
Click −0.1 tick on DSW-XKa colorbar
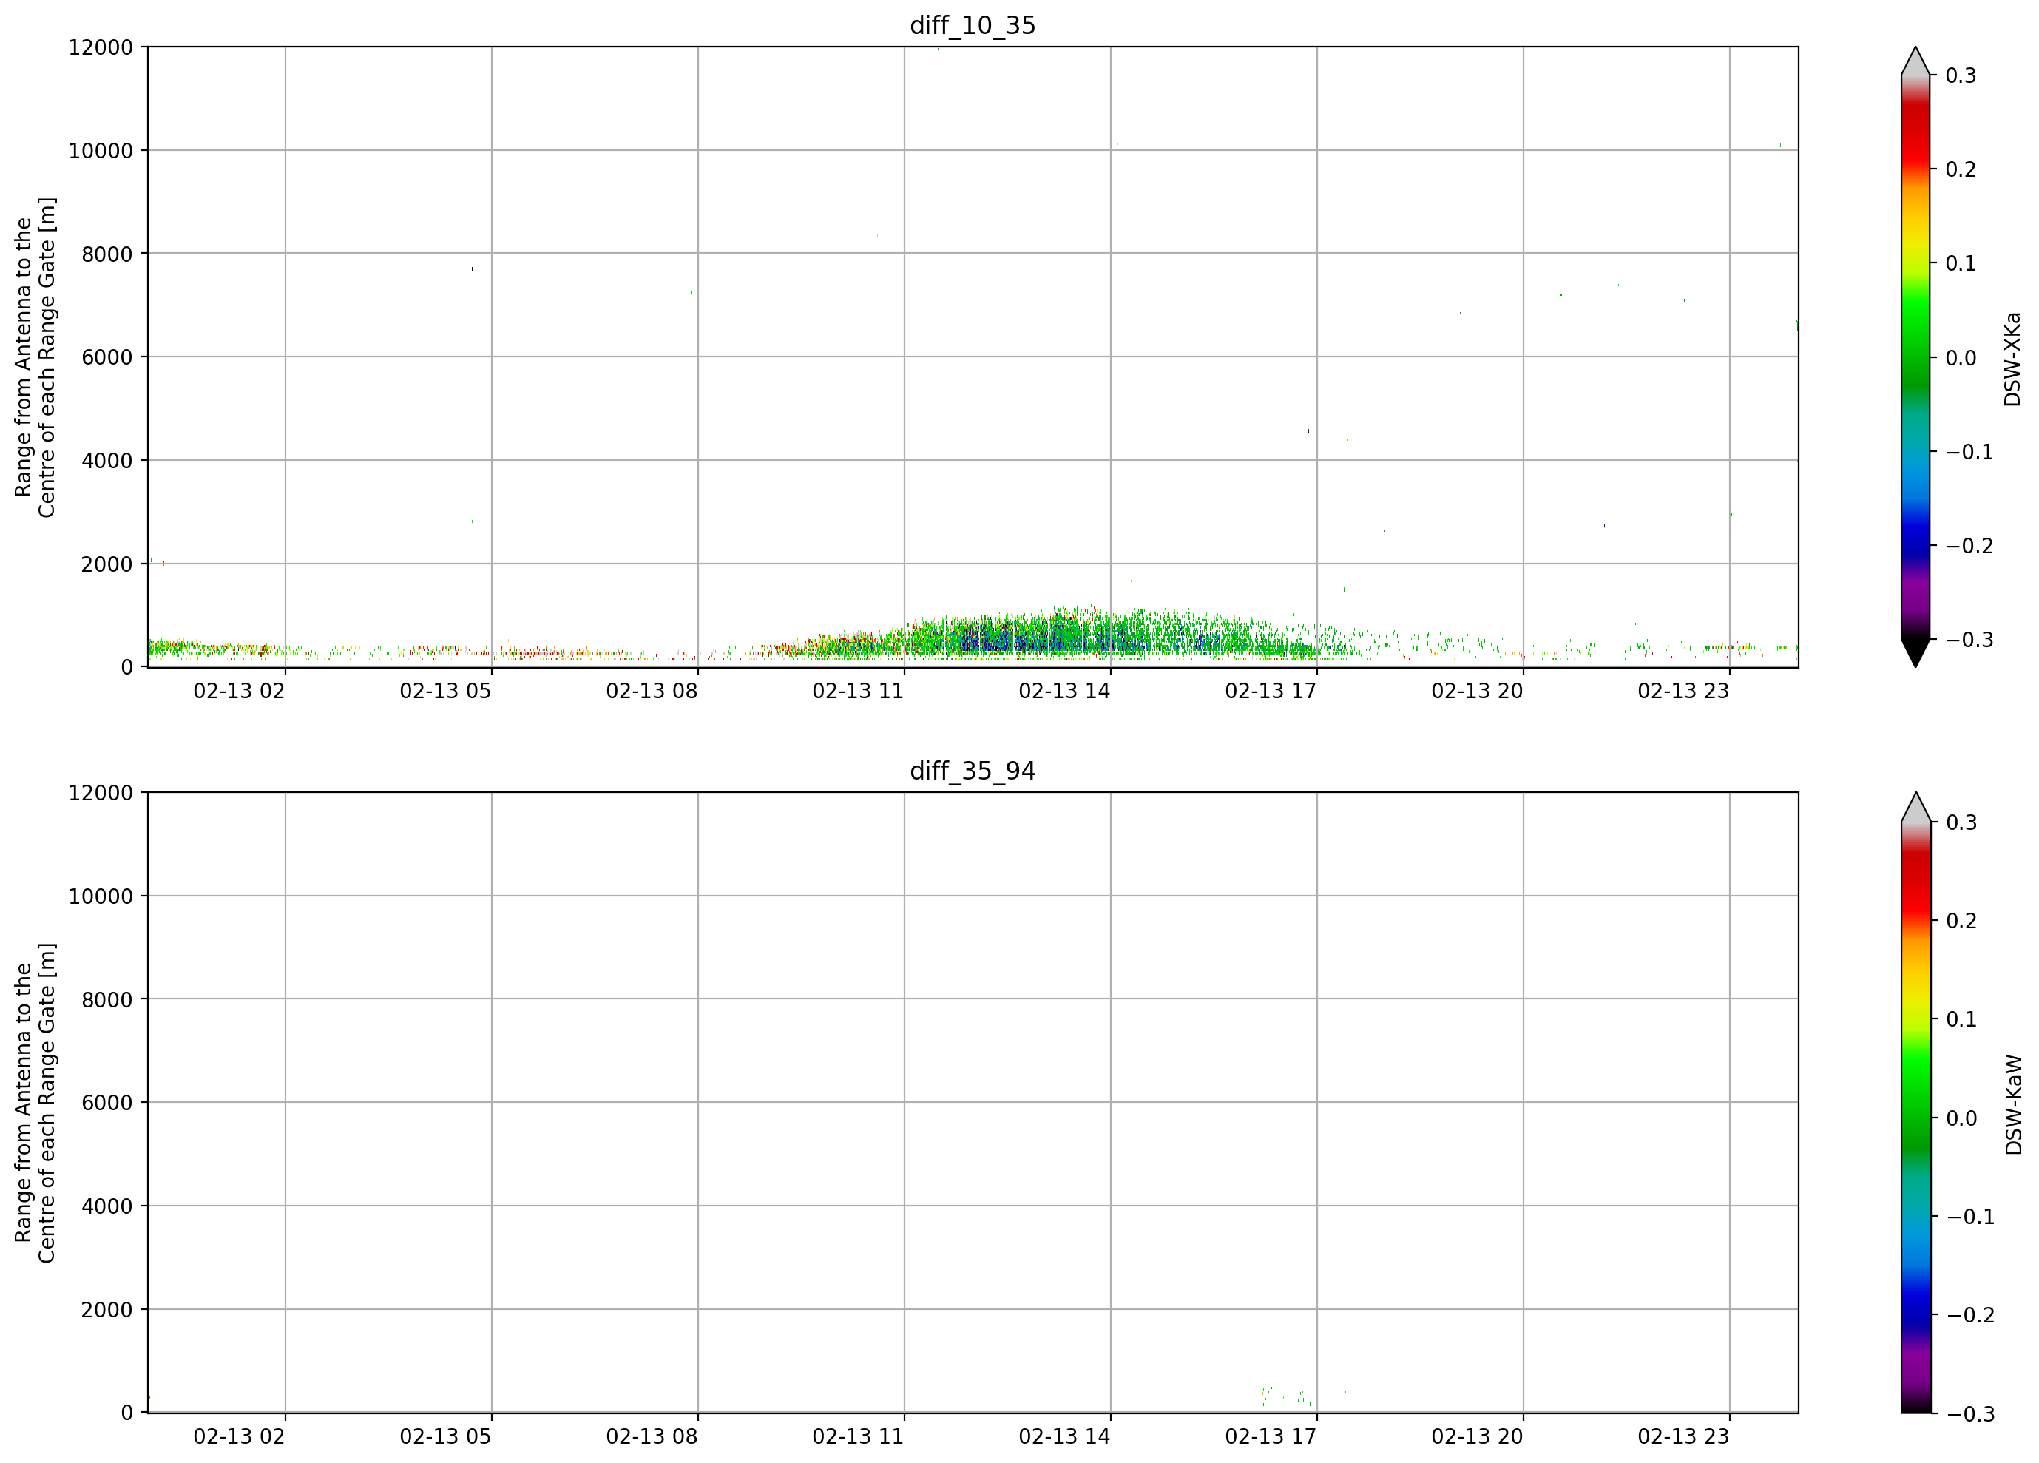pos(1969,451)
